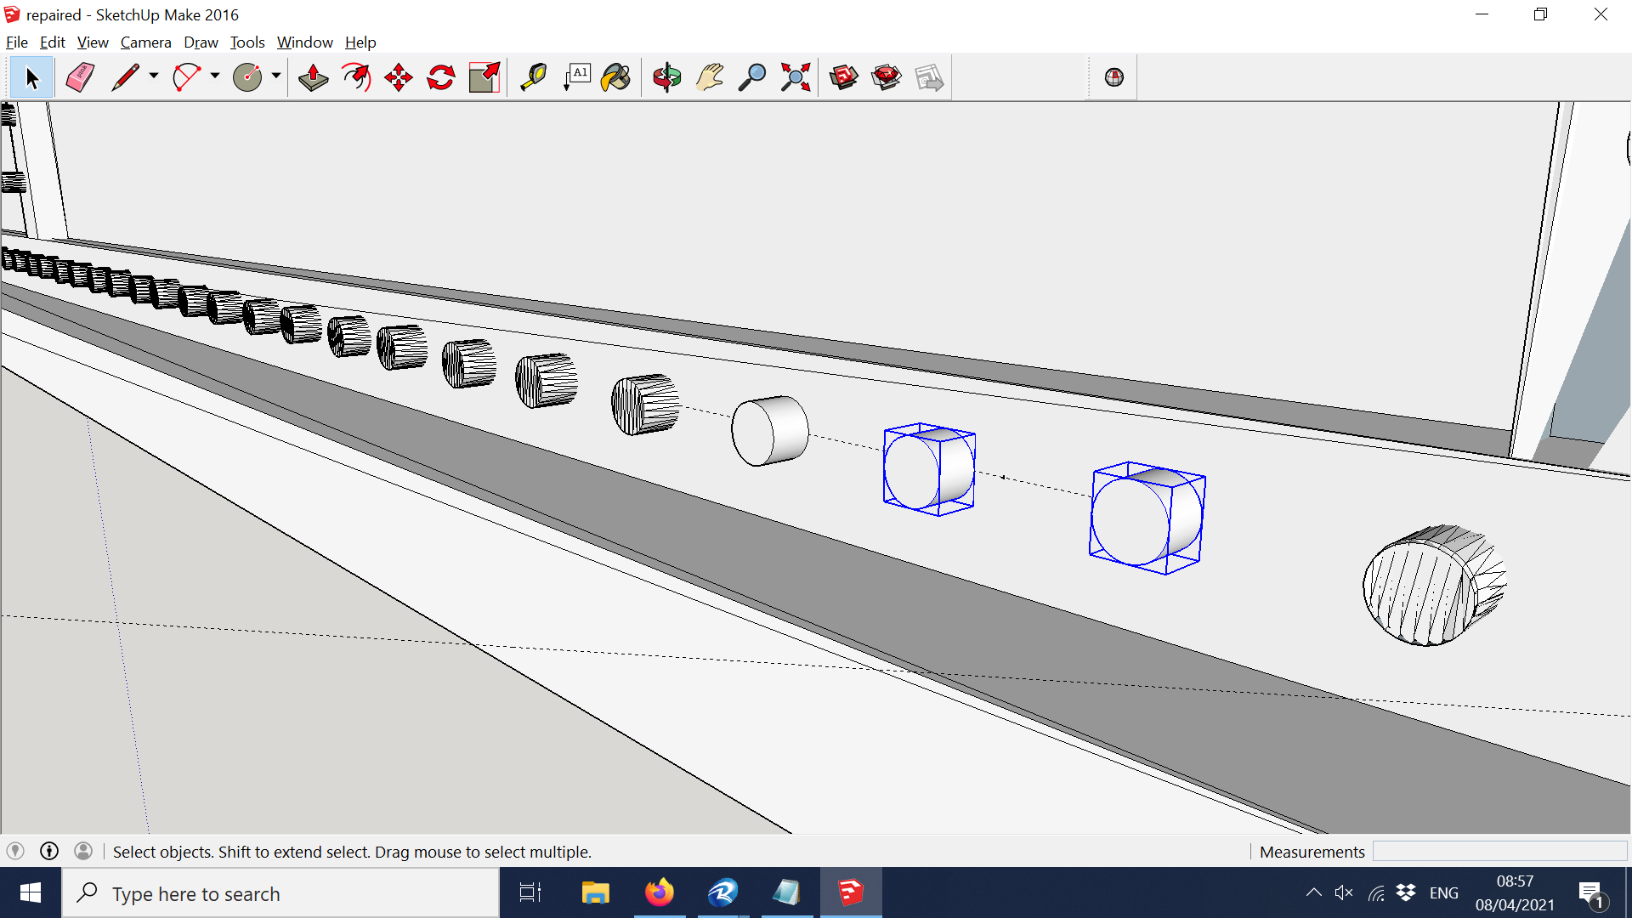This screenshot has height=918, width=1632.
Task: Open the Line tool dropdown arrow
Action: pos(153,76)
